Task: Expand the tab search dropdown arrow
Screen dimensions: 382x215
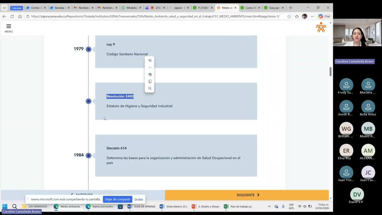Action: point(4,8)
